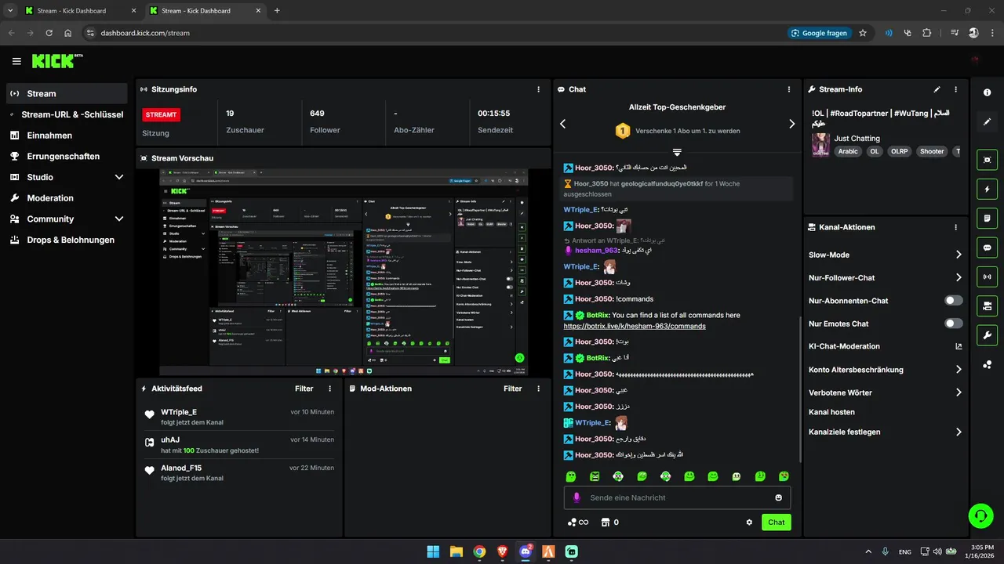Open Stream-Info three-dot options menu
The height and width of the screenshot is (564, 1004).
[x=955, y=89]
